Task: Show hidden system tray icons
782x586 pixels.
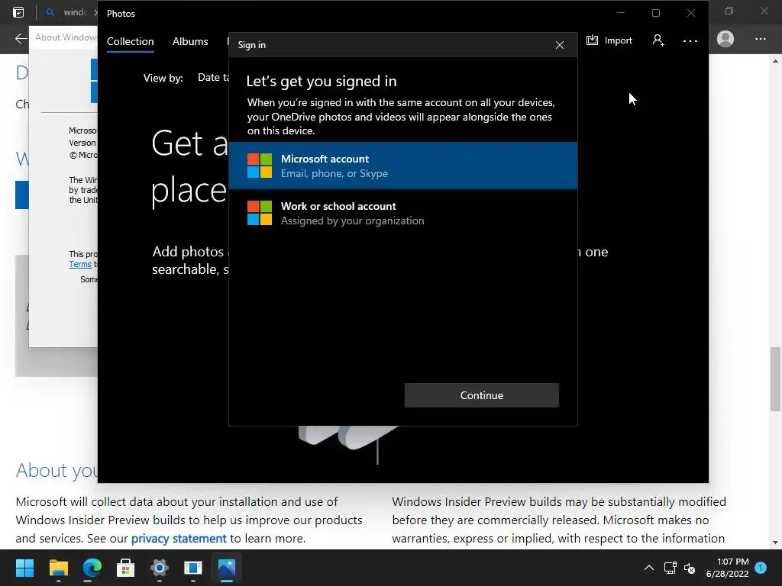Action: (649, 568)
